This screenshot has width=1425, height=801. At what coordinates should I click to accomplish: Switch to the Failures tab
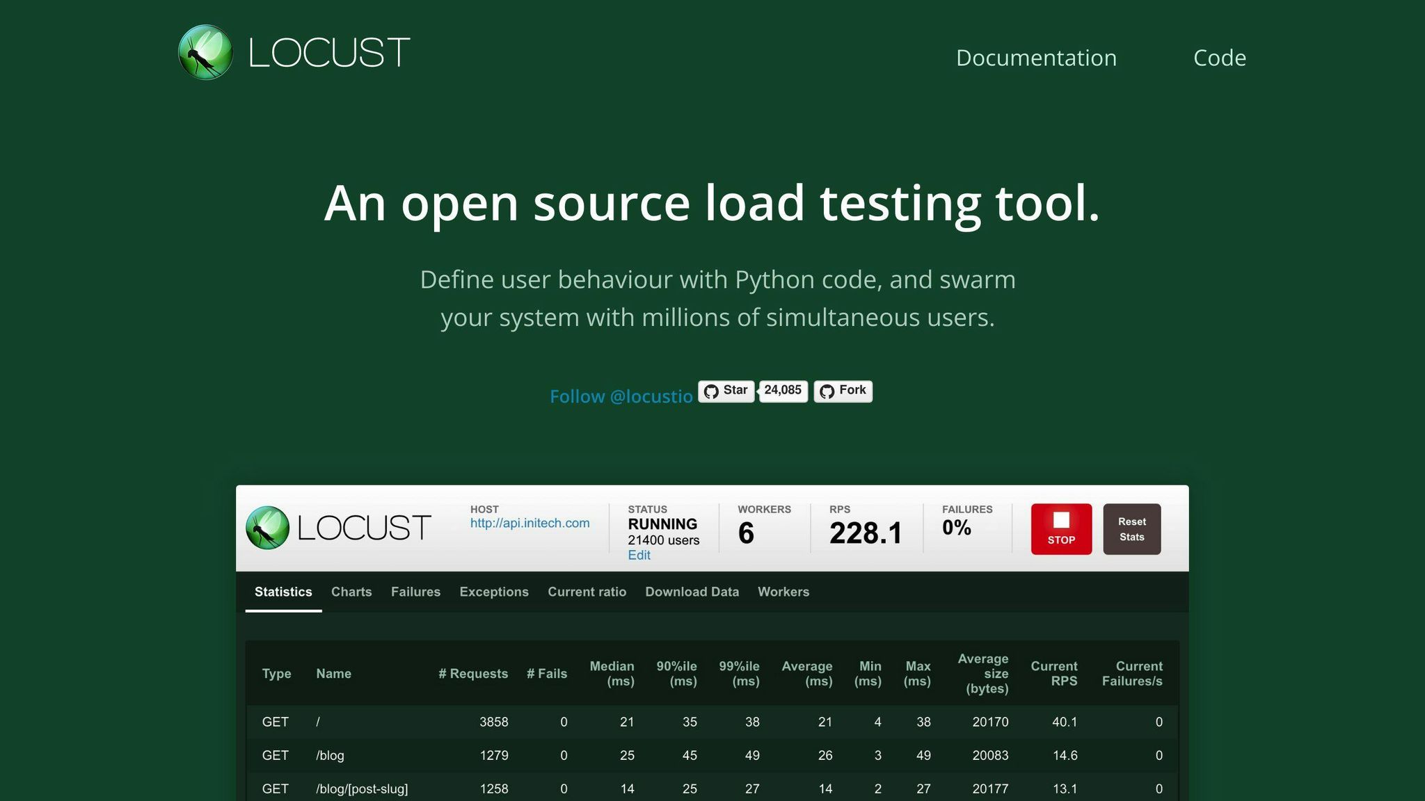415,592
